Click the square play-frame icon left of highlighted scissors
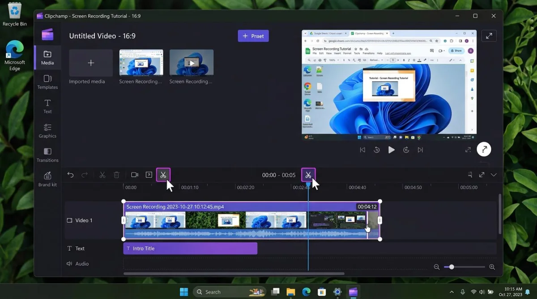 coord(149,175)
